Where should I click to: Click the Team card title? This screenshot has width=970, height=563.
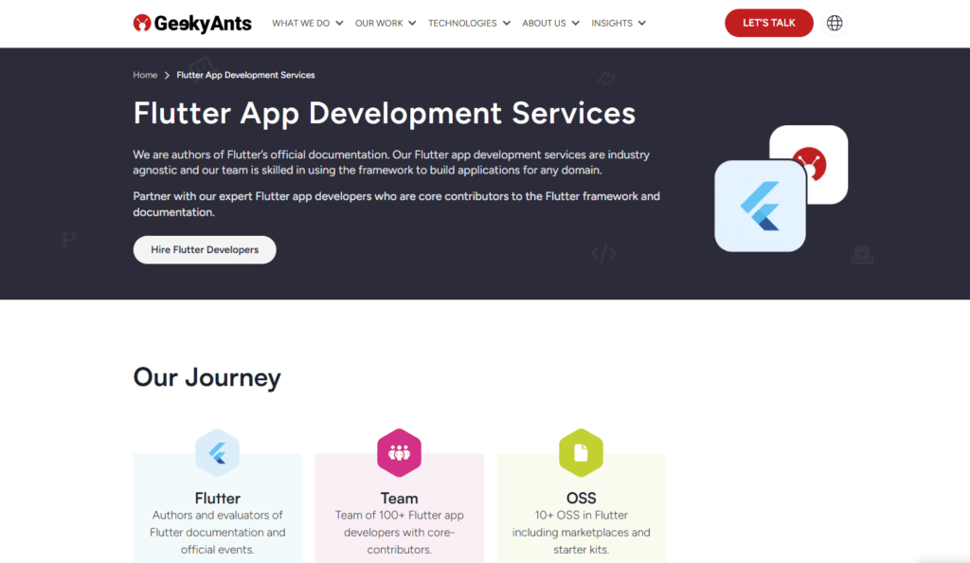tap(399, 498)
